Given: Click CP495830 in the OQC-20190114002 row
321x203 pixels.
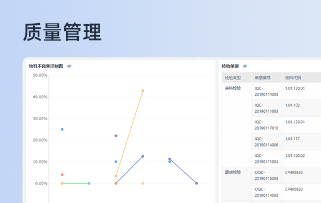Looking at the screenshot, I should (x=294, y=189).
